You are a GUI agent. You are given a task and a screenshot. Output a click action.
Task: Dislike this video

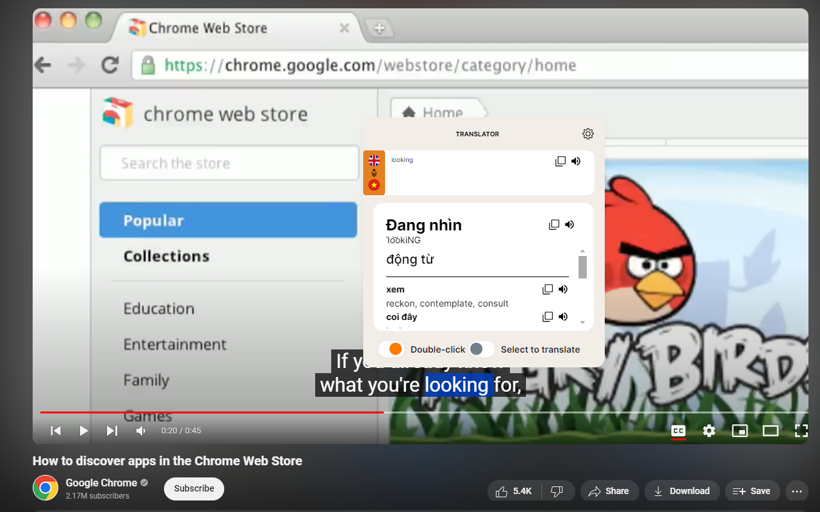pos(557,491)
